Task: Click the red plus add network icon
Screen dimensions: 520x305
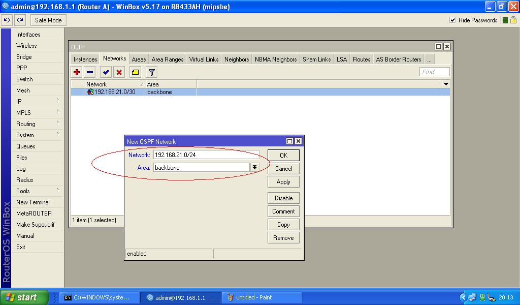Action: pos(77,72)
